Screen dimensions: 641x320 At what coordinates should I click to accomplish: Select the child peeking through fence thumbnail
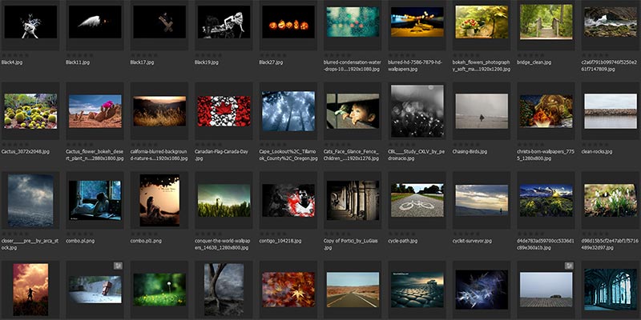tap(353, 111)
